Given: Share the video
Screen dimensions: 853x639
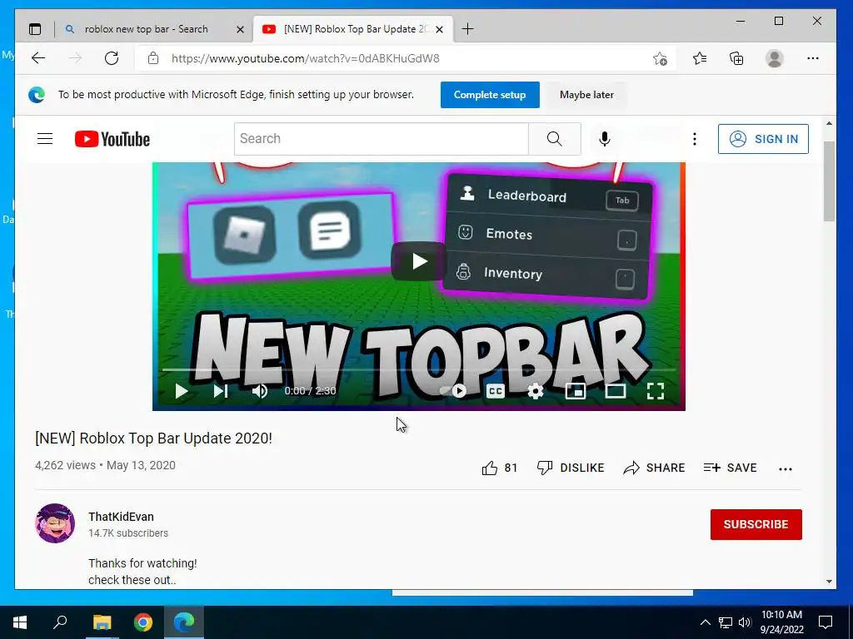Looking at the screenshot, I should [x=654, y=468].
